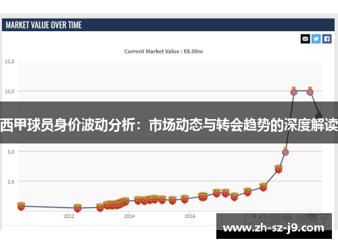Share the chart via the email envelope icon

coord(306,39)
